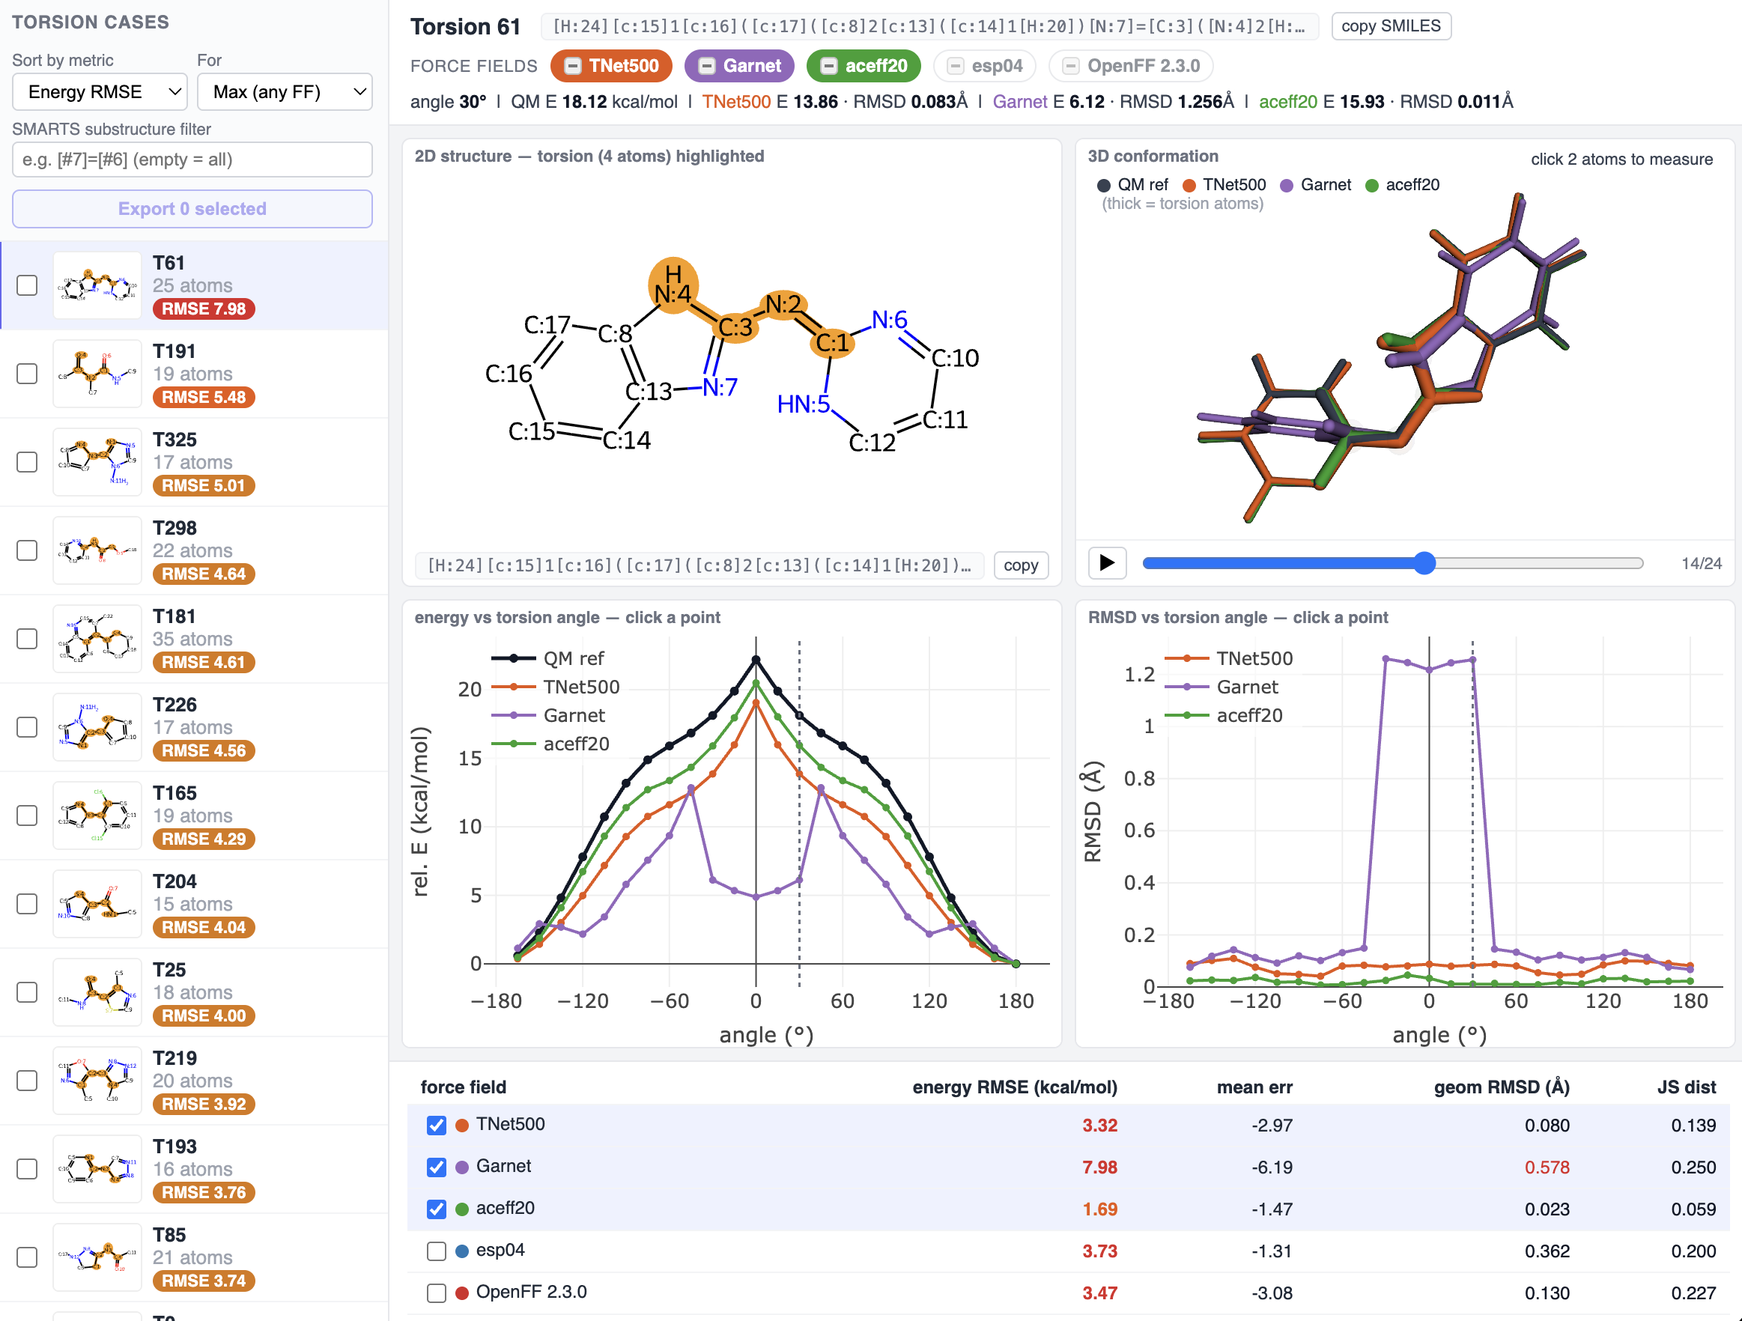Click the copy SMILES button
This screenshot has height=1321, width=1742.
[x=1391, y=26]
